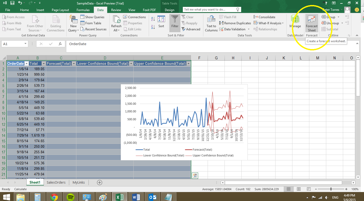Open the OrderDate column filter dropdown
The image size is (364, 201).
pyautogui.click(x=26, y=64)
